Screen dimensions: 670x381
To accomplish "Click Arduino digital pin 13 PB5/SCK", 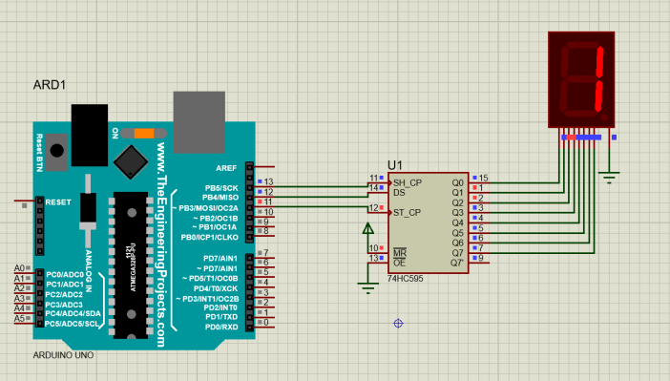I will [x=264, y=187].
